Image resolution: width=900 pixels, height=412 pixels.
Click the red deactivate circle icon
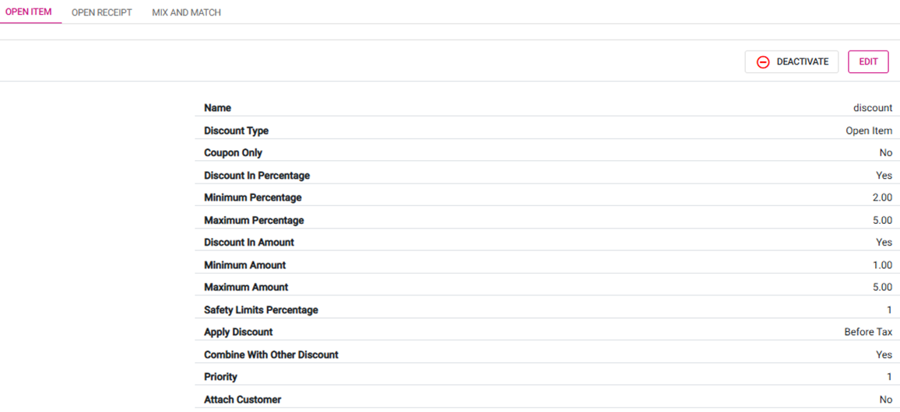(x=763, y=62)
